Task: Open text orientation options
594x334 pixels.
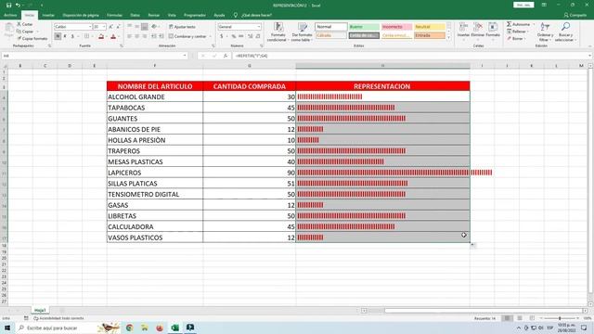Action: (154, 27)
